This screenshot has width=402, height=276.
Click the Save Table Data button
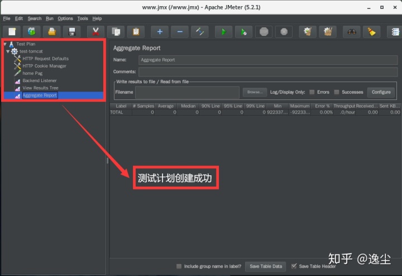coord(266,267)
